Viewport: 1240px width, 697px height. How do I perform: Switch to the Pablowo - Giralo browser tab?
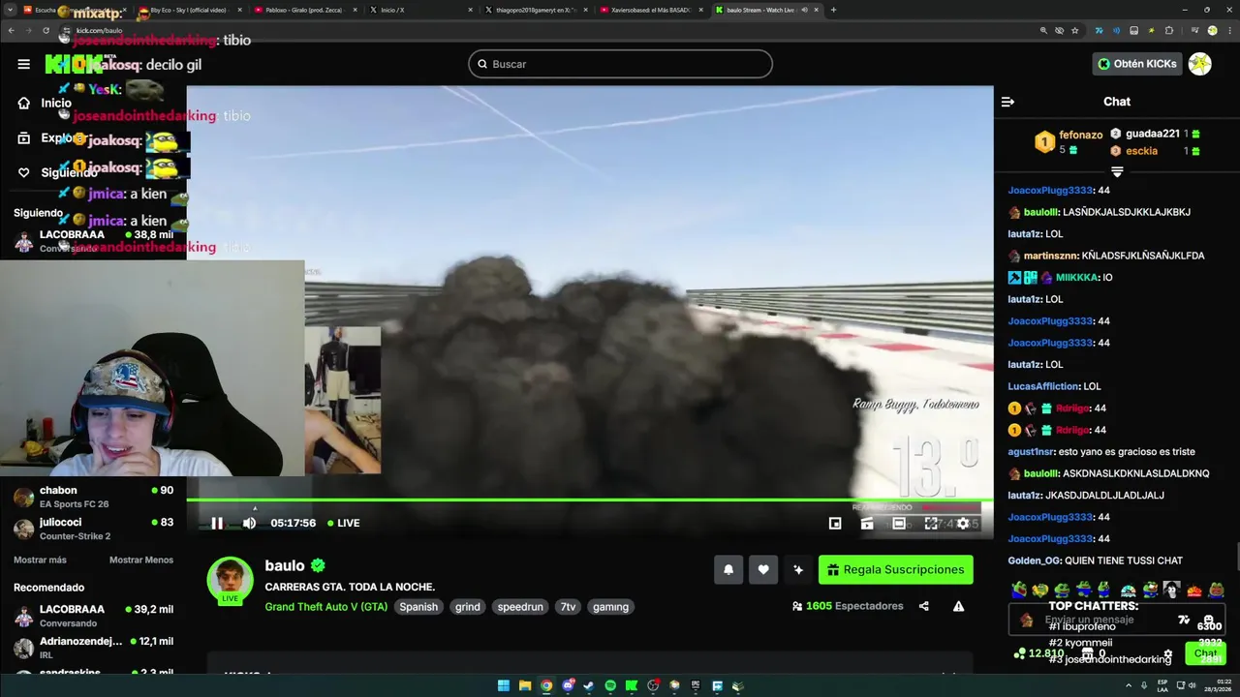coord(305,10)
